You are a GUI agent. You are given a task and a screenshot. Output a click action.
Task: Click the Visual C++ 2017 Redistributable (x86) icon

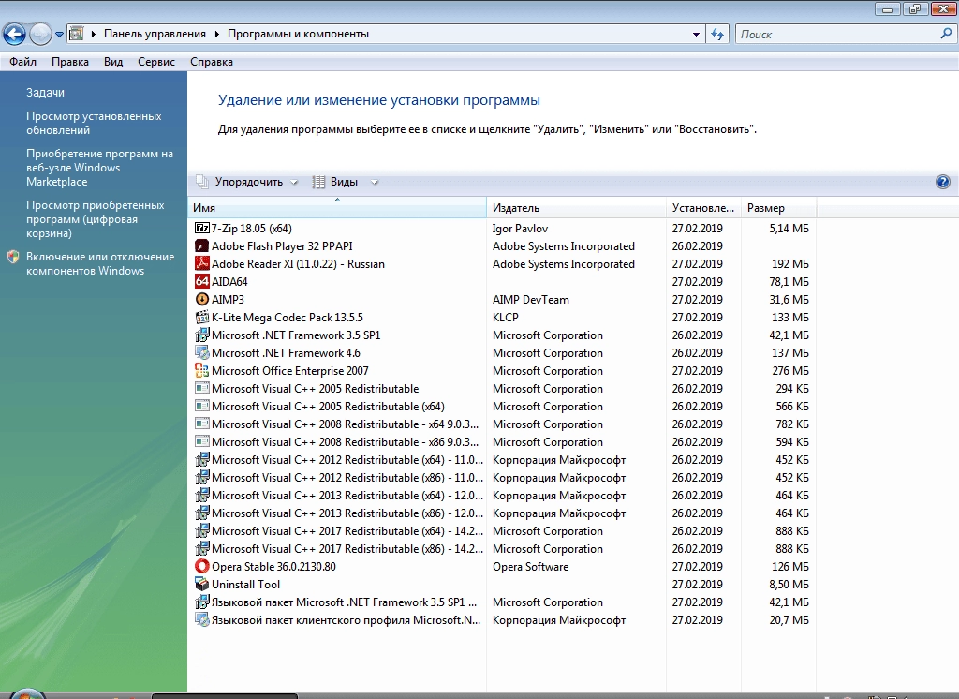(x=202, y=548)
